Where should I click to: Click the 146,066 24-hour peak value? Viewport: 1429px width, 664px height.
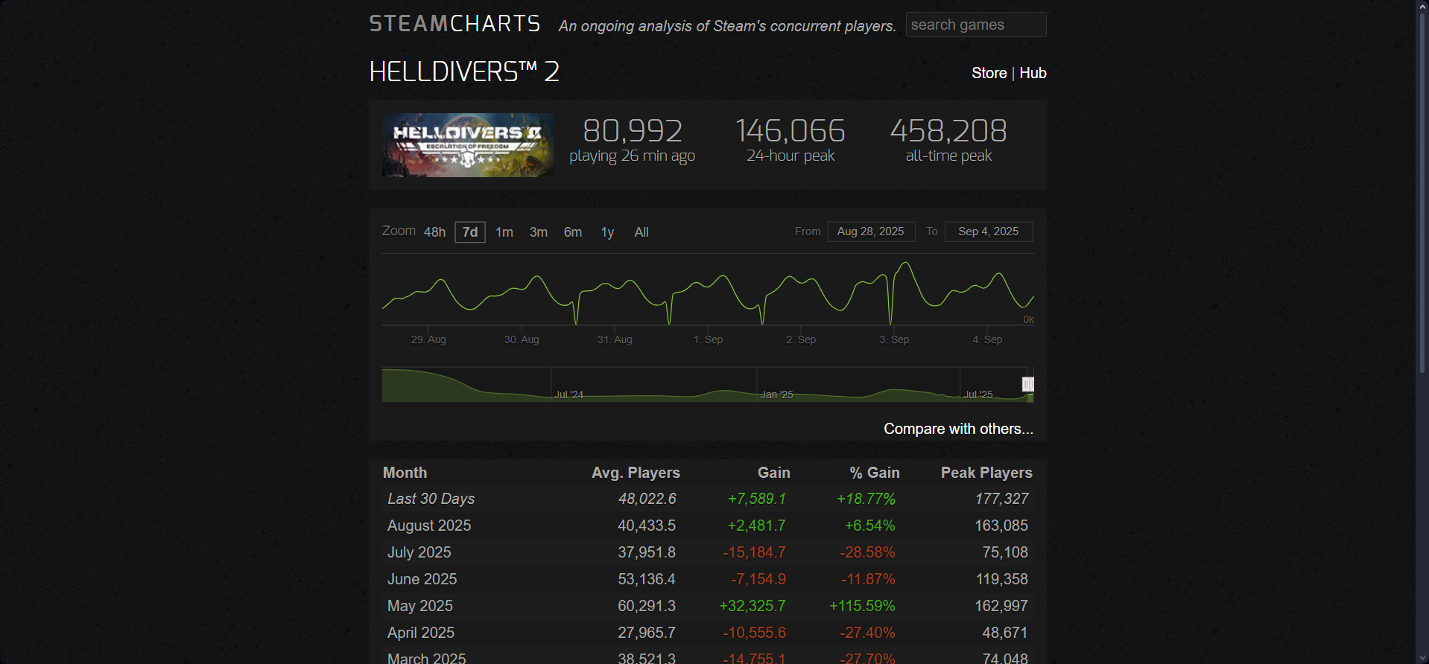[790, 131]
